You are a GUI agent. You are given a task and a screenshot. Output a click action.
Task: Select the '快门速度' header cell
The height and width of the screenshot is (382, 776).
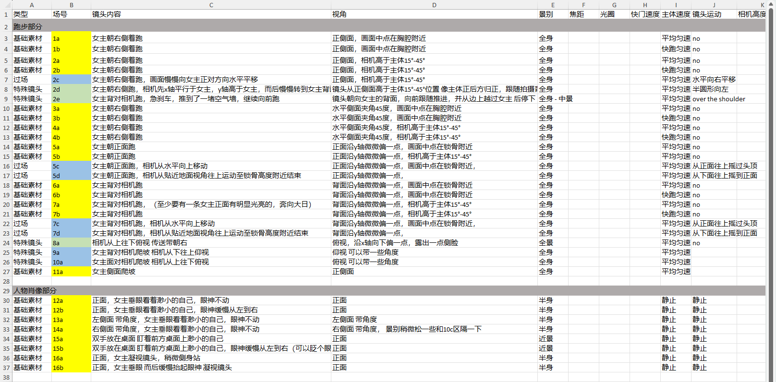click(x=645, y=14)
